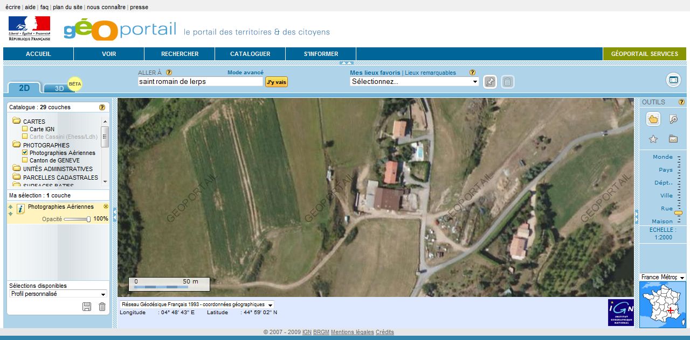Click Mode avancé link

pyautogui.click(x=245, y=72)
